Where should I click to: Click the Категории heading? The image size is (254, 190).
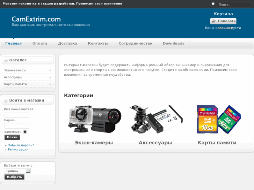pyautogui.click(x=79, y=96)
